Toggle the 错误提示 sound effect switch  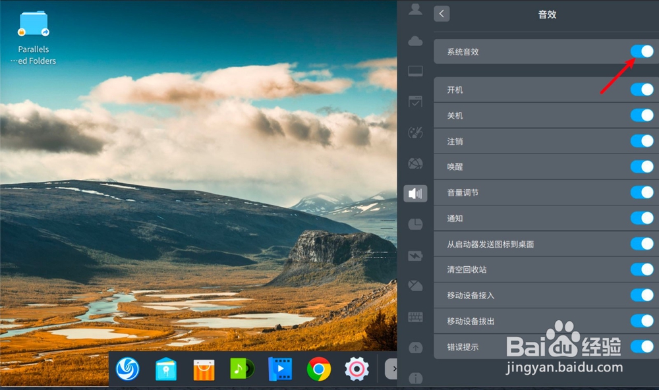coord(642,347)
